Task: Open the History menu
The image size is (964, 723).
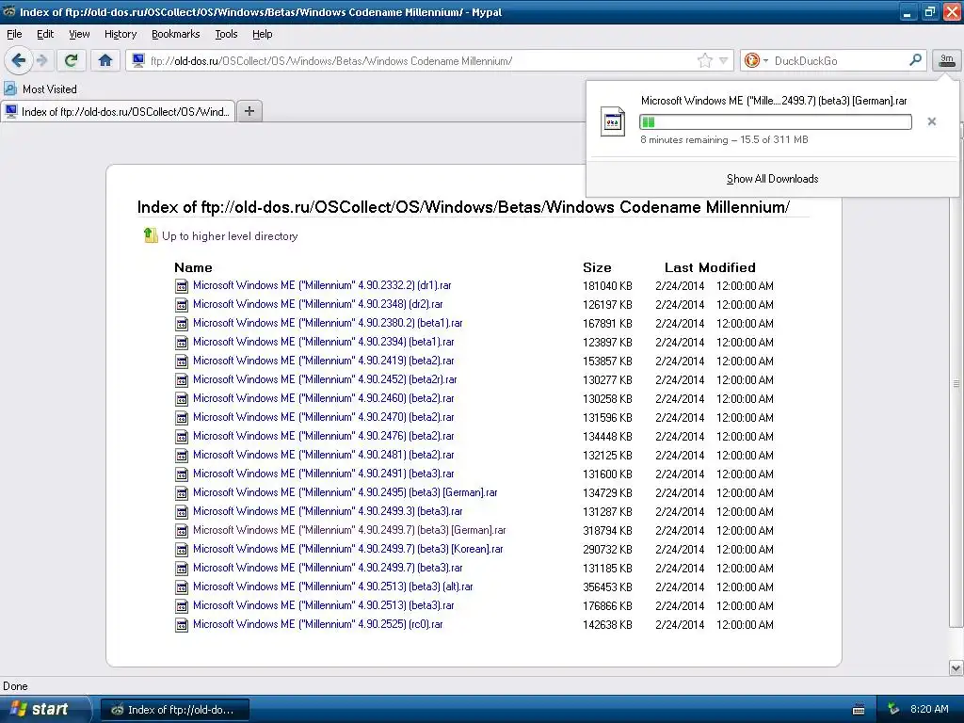Action: point(120,35)
